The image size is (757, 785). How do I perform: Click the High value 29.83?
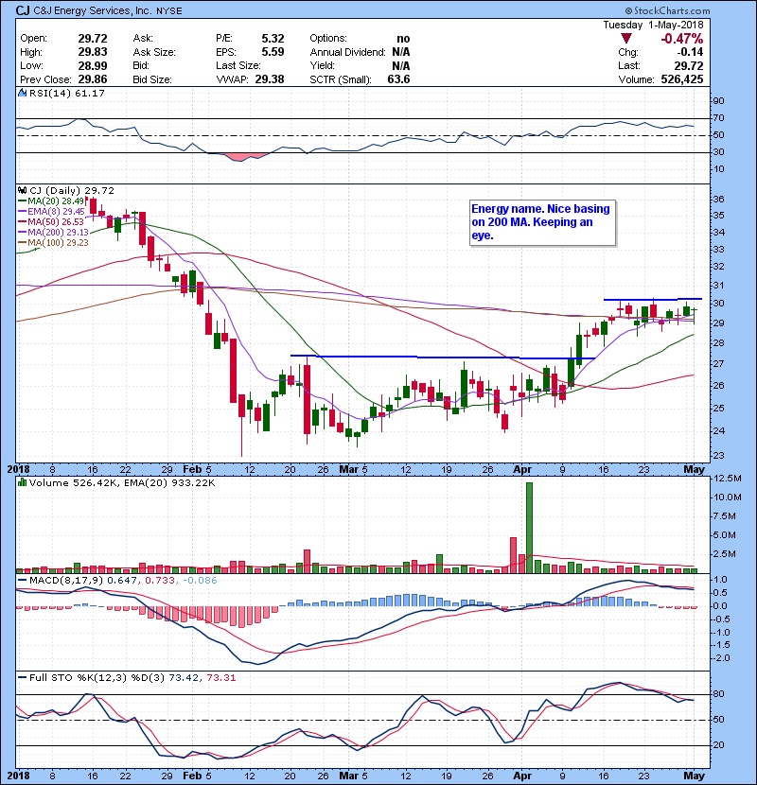(93, 52)
